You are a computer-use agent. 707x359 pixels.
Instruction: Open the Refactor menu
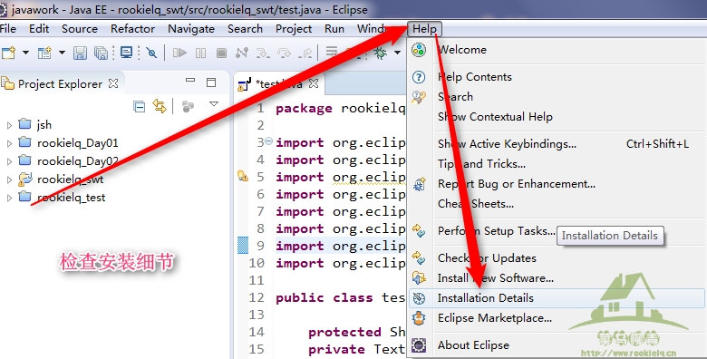(x=132, y=28)
